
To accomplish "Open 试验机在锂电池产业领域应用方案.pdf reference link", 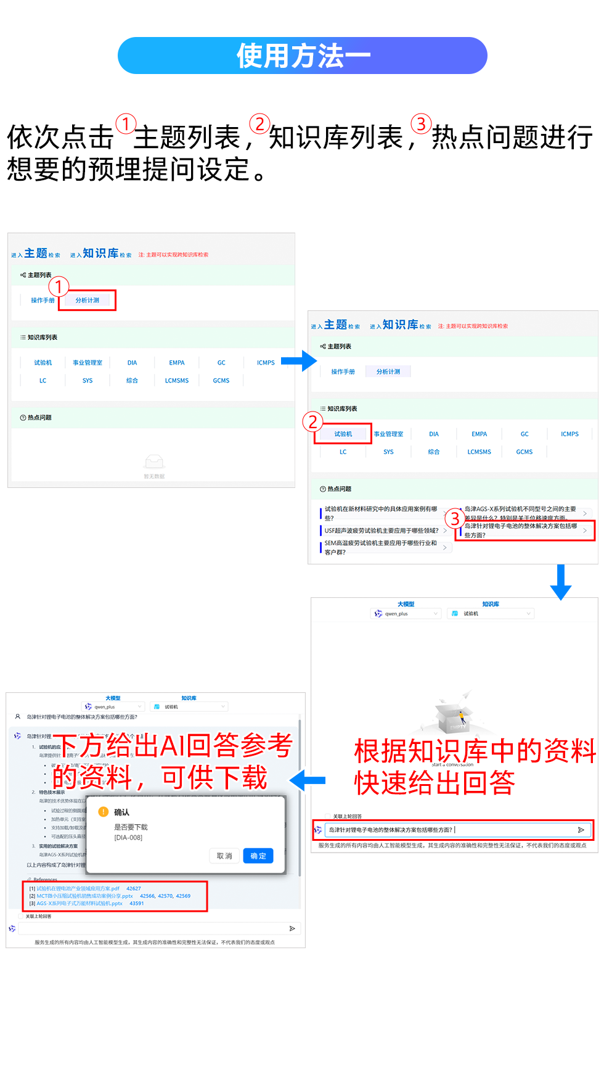I will coord(78,889).
